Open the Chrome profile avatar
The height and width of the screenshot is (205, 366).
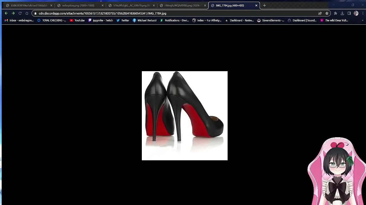click(x=356, y=13)
